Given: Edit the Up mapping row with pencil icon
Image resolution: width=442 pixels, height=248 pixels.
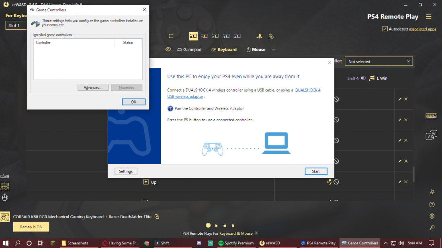Looking at the screenshot, I should click(400, 182).
